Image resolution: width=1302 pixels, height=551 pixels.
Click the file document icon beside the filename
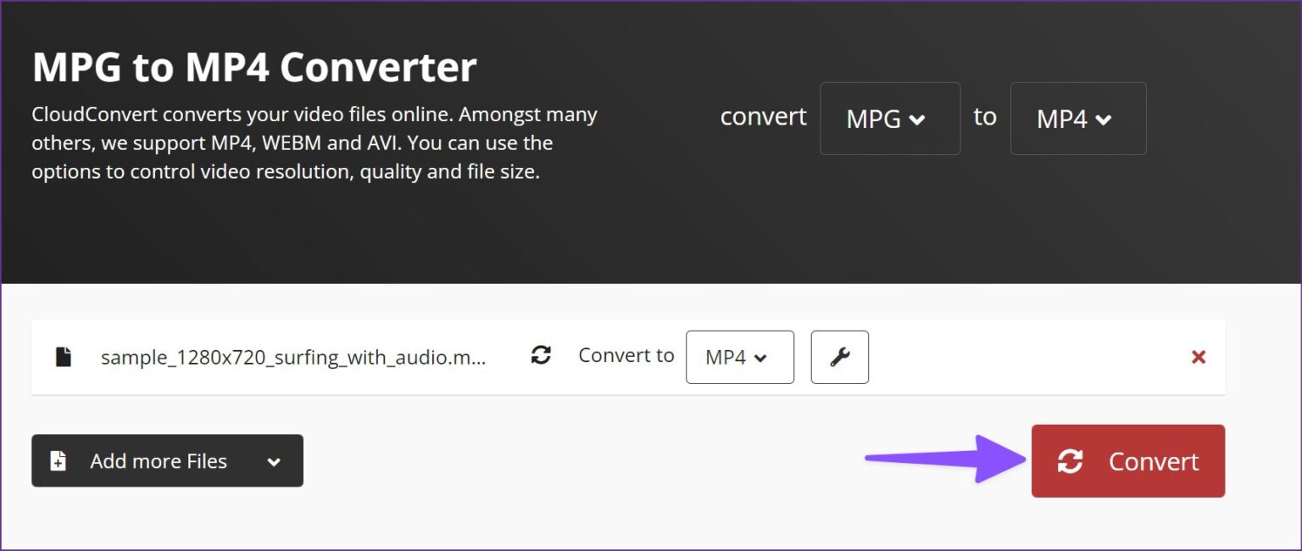click(64, 357)
